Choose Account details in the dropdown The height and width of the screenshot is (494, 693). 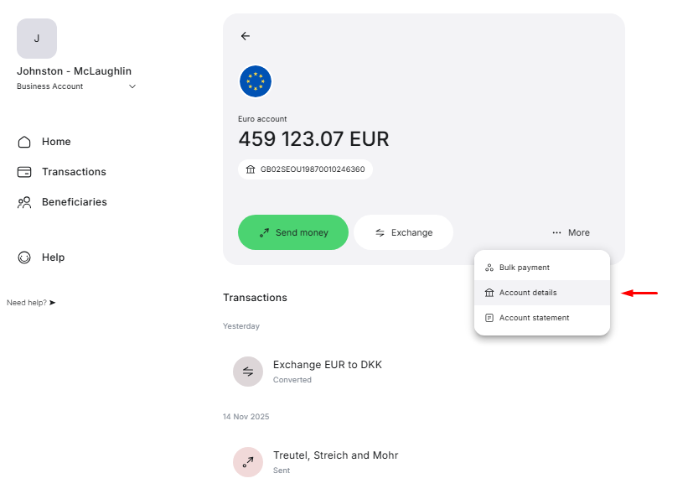(x=528, y=293)
